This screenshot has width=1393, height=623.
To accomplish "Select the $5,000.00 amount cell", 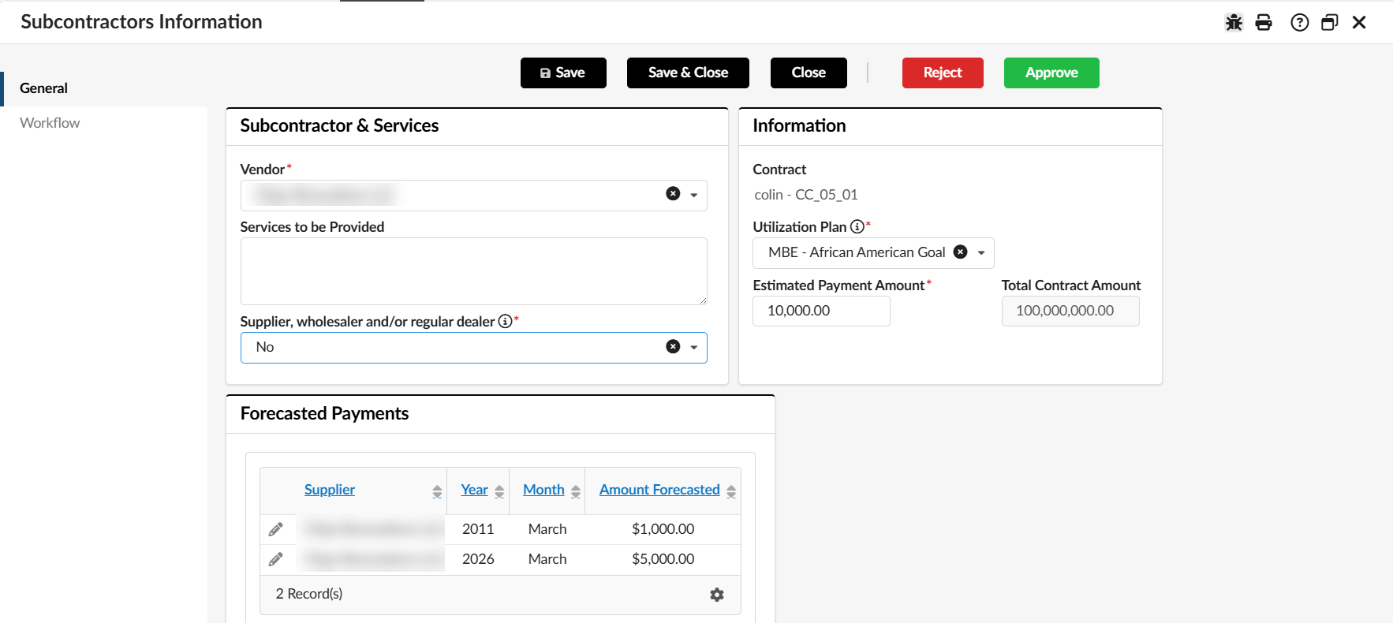I will 663,559.
